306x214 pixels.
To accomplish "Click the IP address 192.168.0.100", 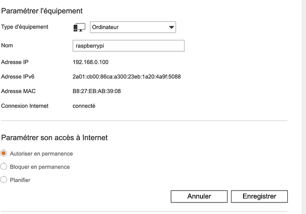I will 90,62.
